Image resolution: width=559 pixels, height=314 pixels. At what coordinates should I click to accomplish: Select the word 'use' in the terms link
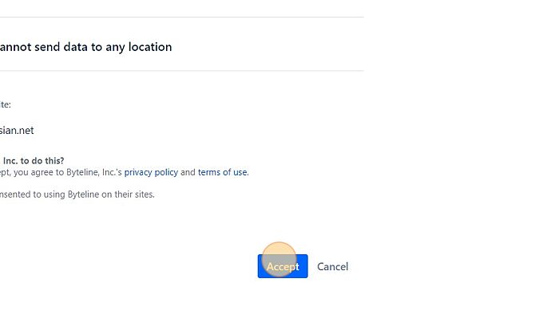coord(240,172)
